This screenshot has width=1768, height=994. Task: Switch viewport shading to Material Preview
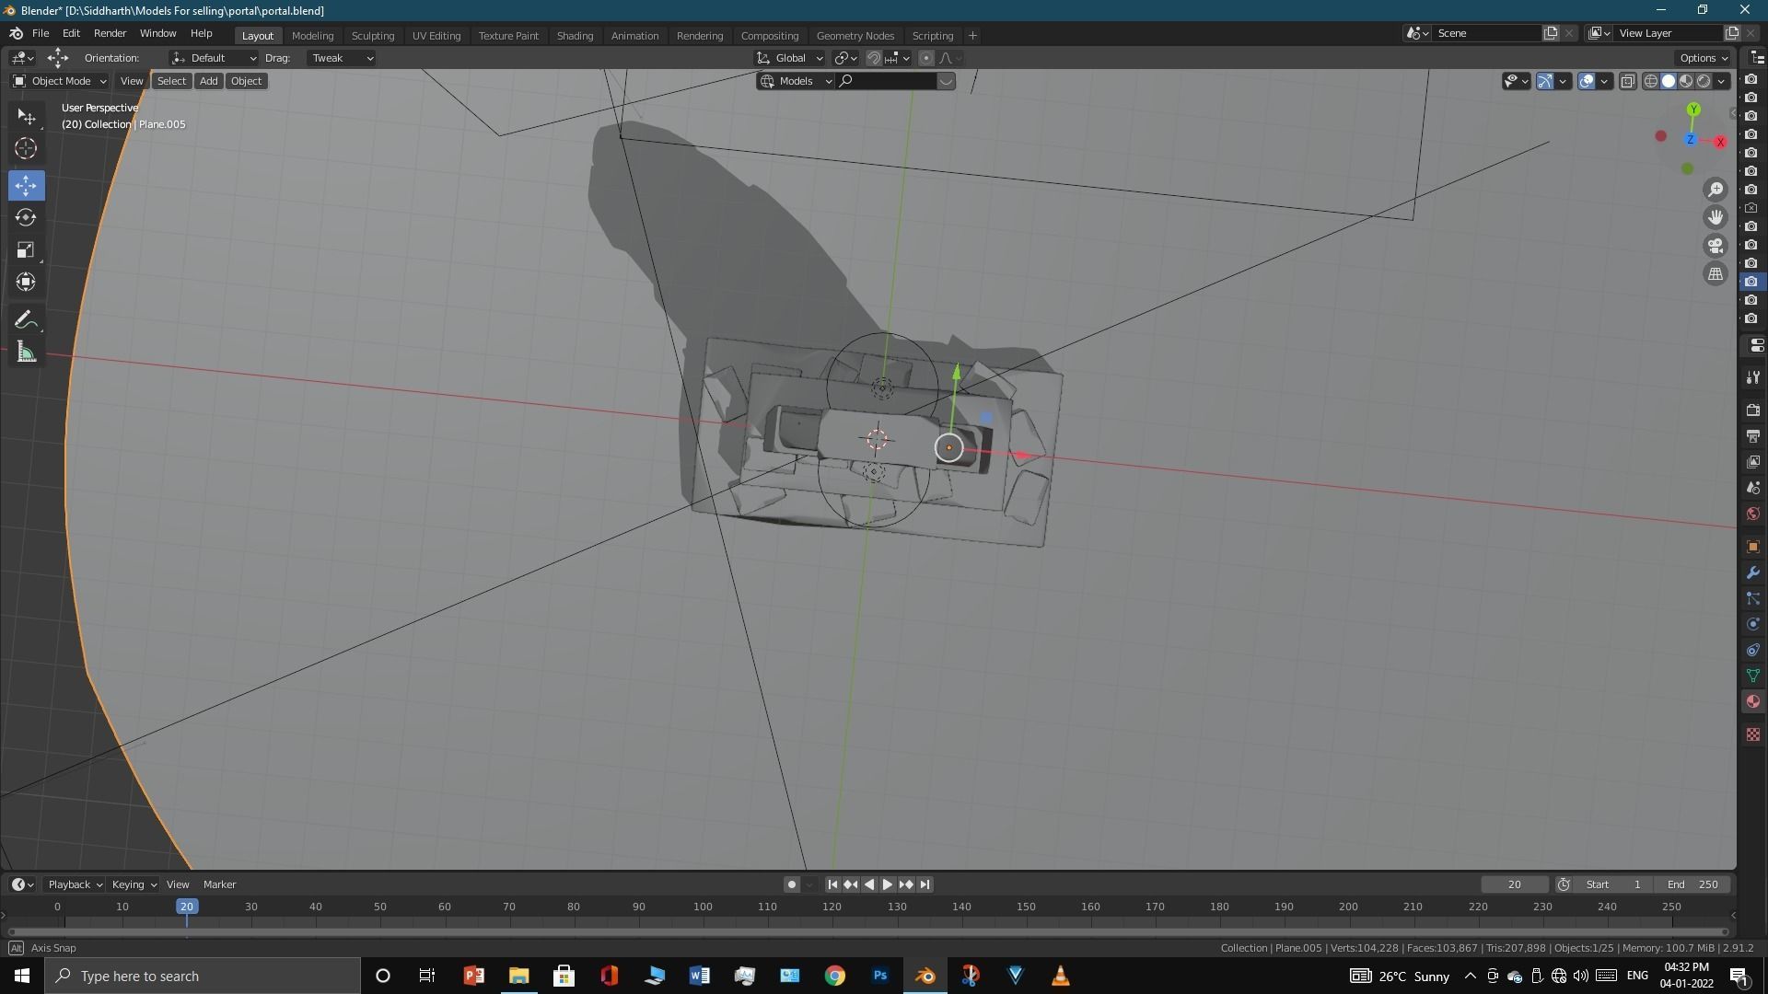[x=1686, y=81]
